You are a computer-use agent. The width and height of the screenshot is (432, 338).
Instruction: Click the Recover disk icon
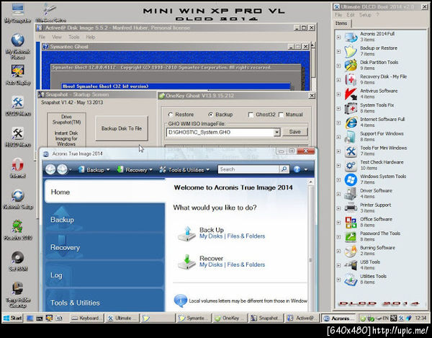point(186,262)
